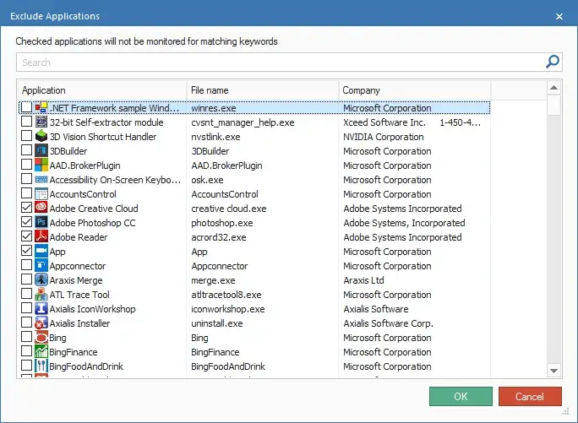Focus the Search input field
The height and width of the screenshot is (423, 578).
pos(279,62)
